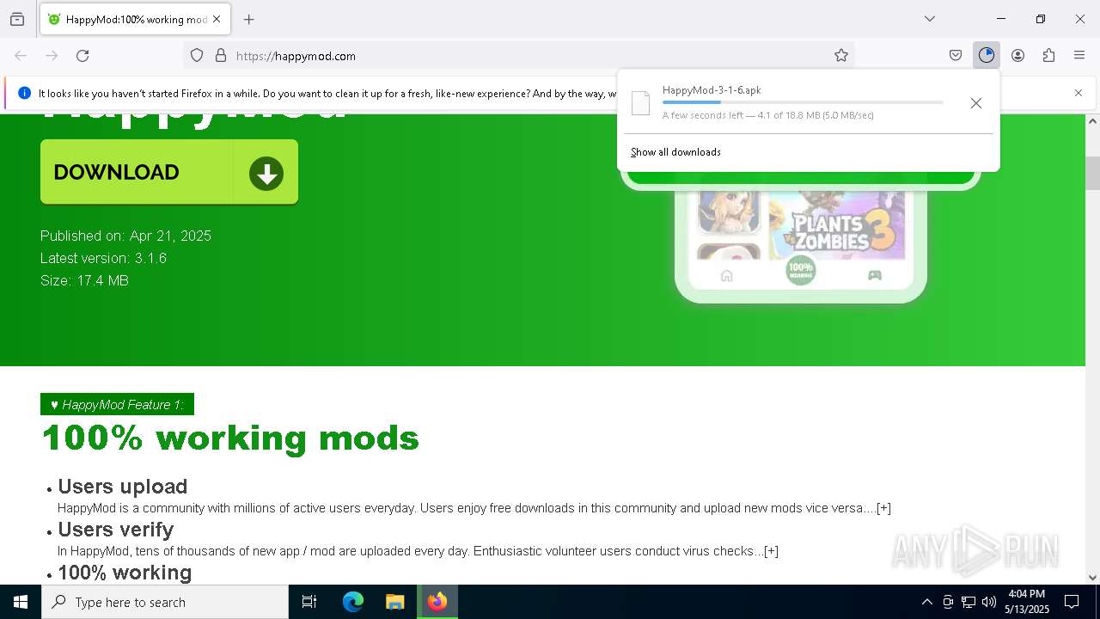The image size is (1100, 619).
Task: Click the Published on Apr 21, 2025 text
Action: pyautogui.click(x=125, y=236)
